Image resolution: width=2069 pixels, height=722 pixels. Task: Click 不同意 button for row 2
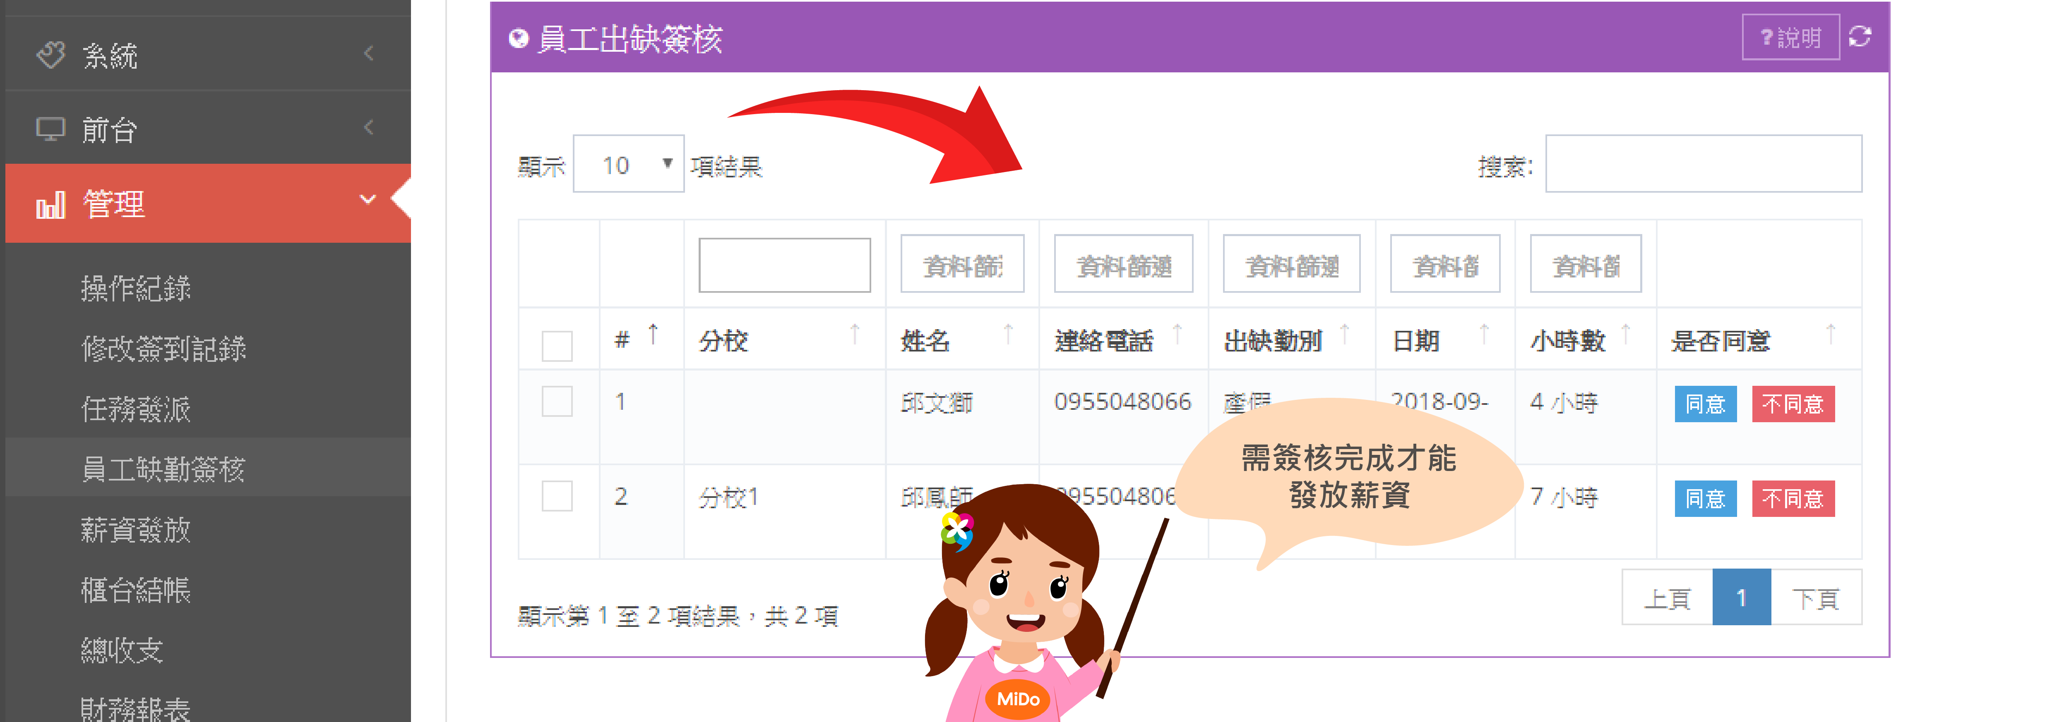[1793, 498]
